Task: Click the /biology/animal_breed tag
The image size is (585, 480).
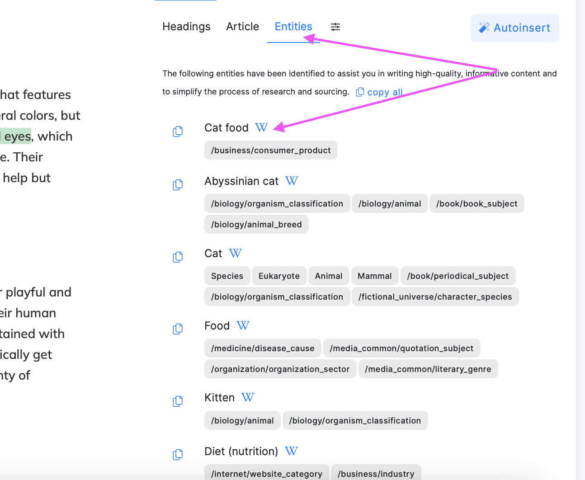Action: point(256,225)
